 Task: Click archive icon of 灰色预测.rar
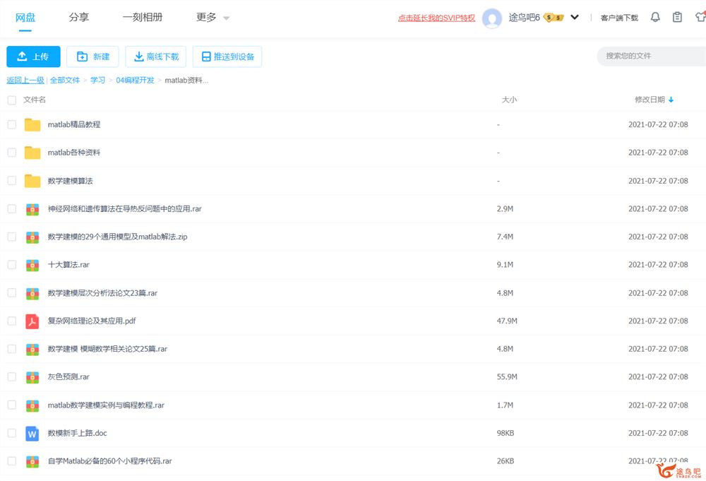[x=32, y=377]
